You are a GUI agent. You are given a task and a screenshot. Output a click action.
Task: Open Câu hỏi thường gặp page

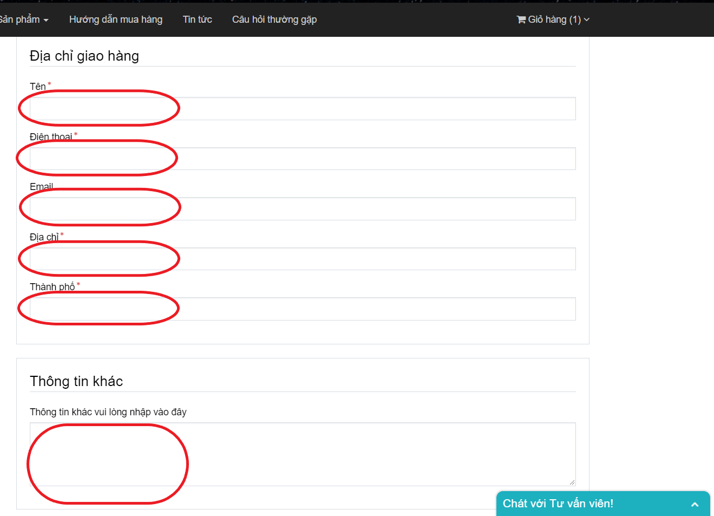(x=274, y=19)
